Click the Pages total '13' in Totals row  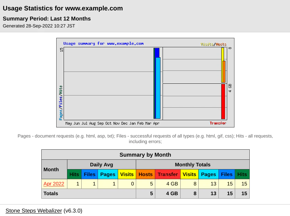213,193
